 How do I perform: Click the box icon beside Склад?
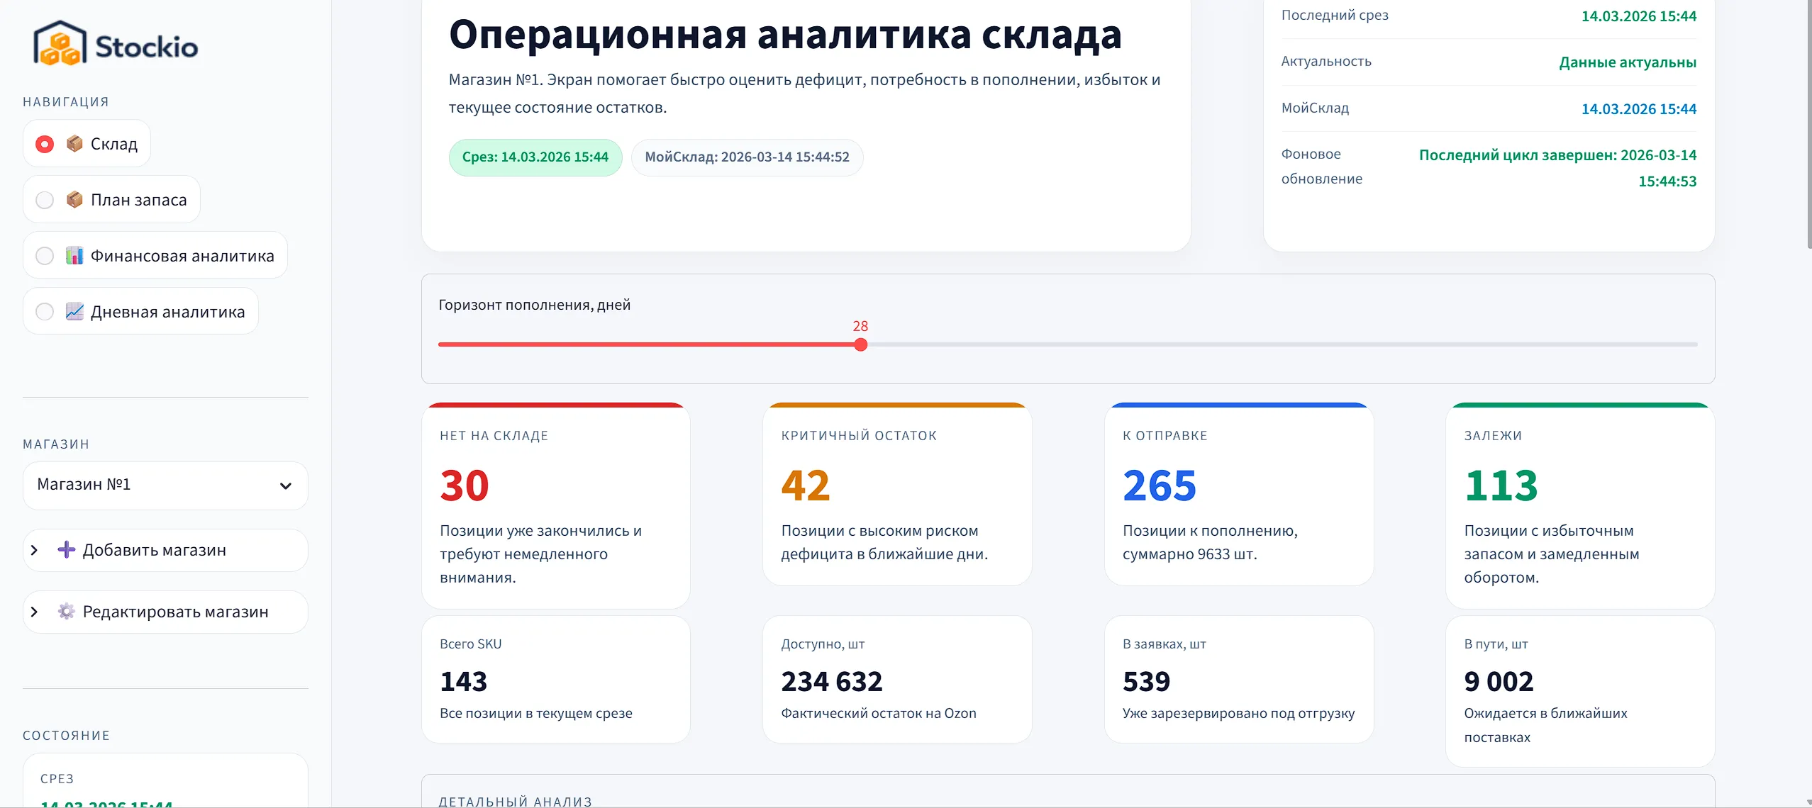[75, 143]
